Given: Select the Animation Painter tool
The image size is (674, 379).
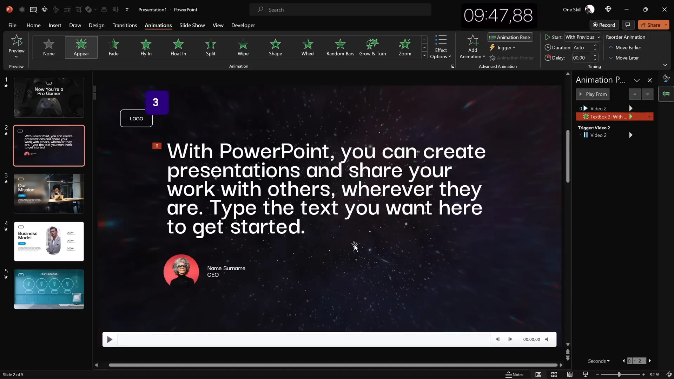Looking at the screenshot, I should coord(512,58).
